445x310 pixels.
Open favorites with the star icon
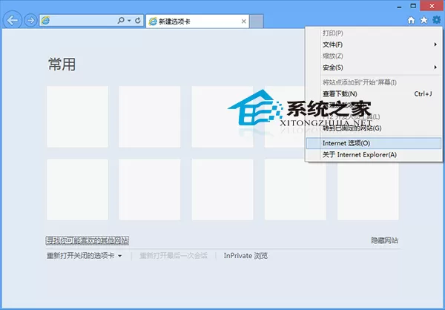[x=423, y=20]
